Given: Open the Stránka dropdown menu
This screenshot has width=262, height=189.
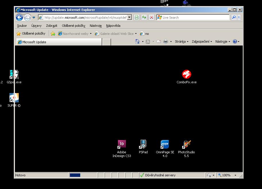Looking at the screenshot, I should pyautogui.click(x=181, y=42).
